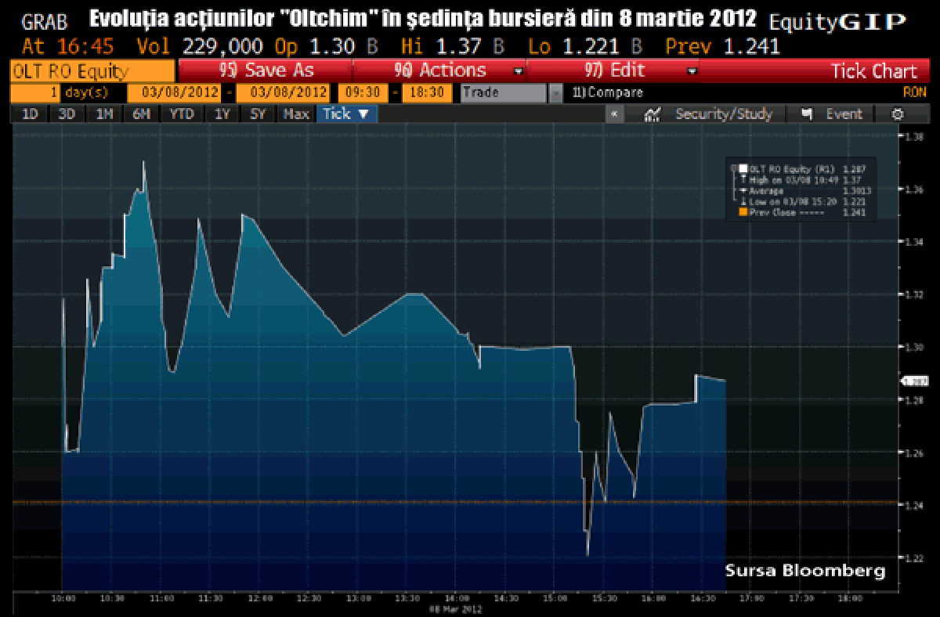Expand the 90) Actions dropdown arrow

click(518, 71)
